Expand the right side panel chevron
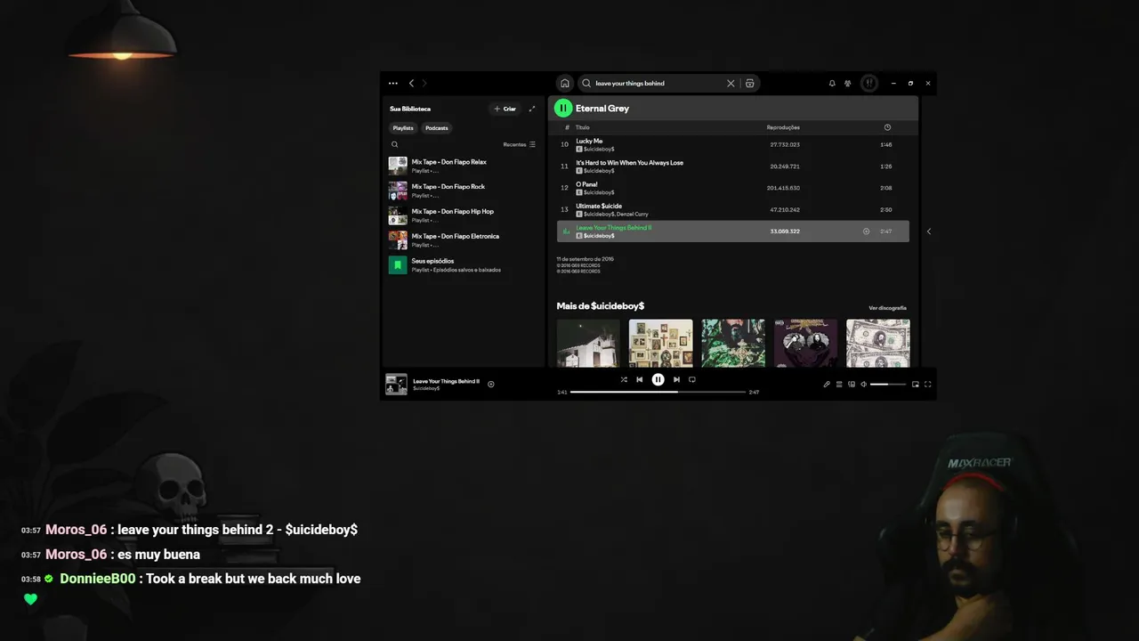Viewport: 1139px width, 641px height. tap(929, 231)
